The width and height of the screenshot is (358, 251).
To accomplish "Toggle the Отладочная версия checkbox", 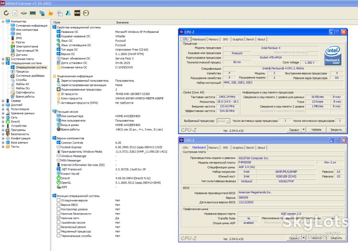I will point(58,200).
